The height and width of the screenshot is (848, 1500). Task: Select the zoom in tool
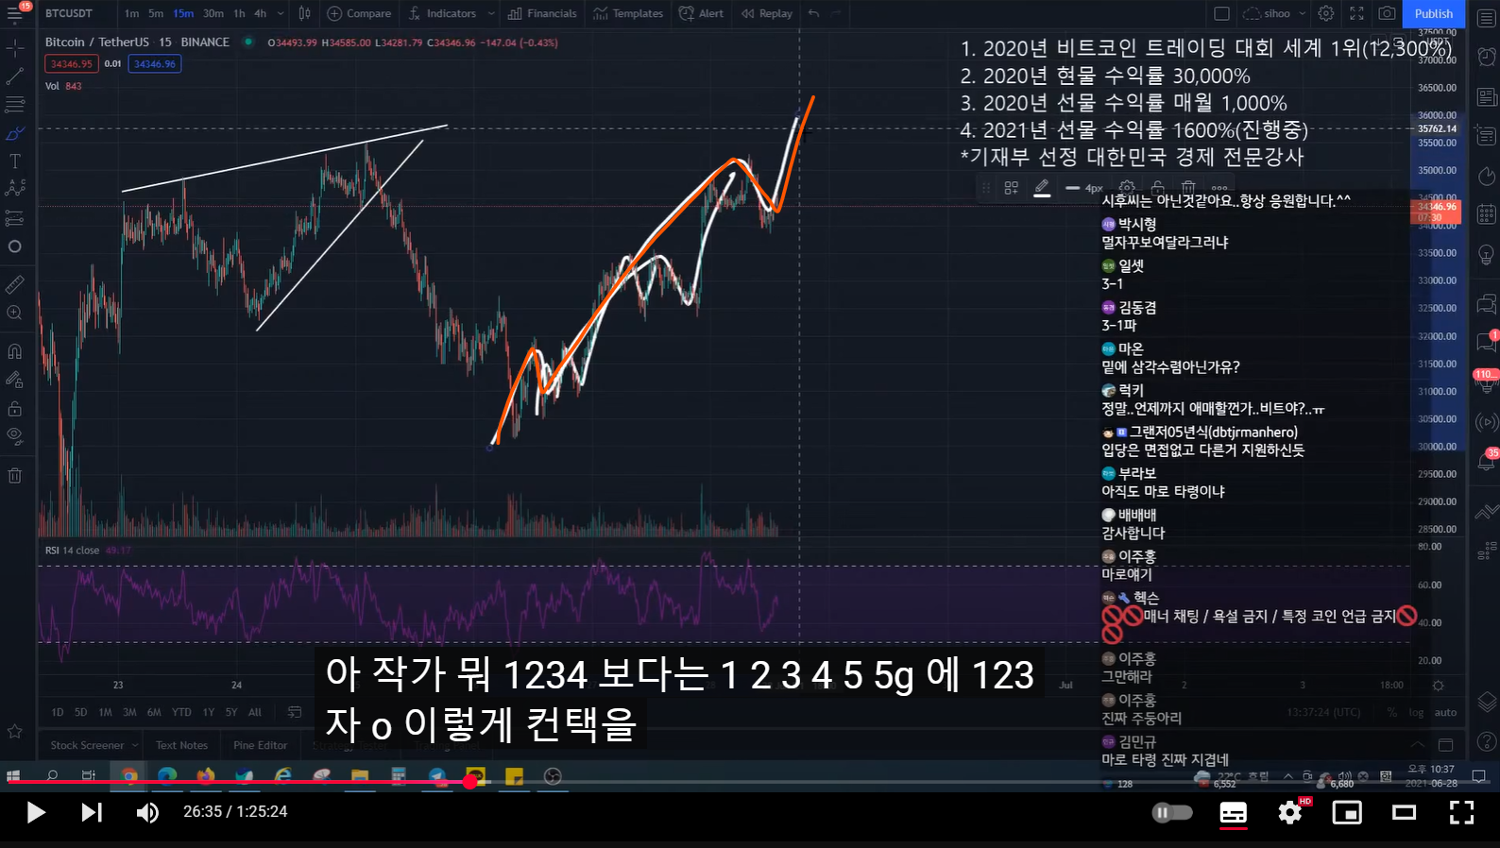click(x=15, y=313)
